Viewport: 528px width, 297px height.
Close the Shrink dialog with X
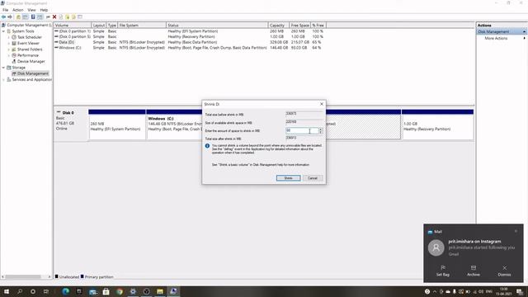click(x=322, y=104)
